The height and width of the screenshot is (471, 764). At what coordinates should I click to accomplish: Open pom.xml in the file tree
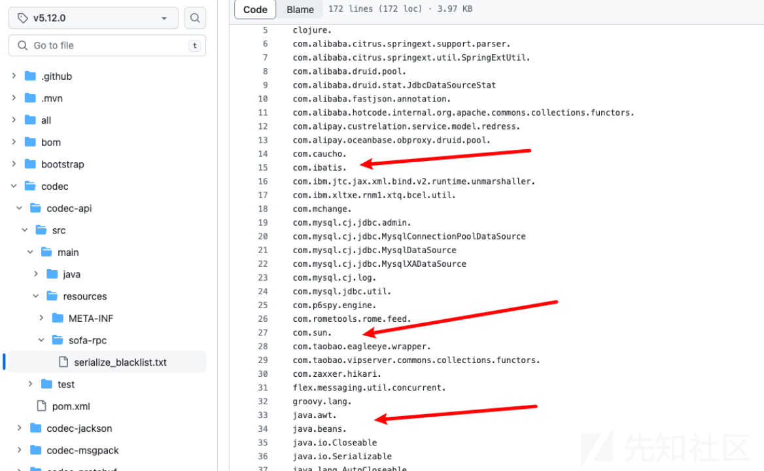click(71, 406)
